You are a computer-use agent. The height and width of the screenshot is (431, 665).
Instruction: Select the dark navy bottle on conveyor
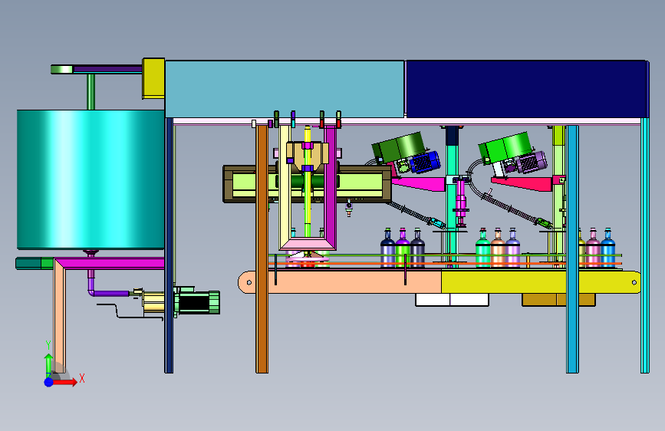pos(387,248)
